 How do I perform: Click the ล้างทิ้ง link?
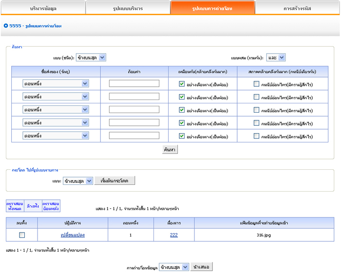pos(33,206)
